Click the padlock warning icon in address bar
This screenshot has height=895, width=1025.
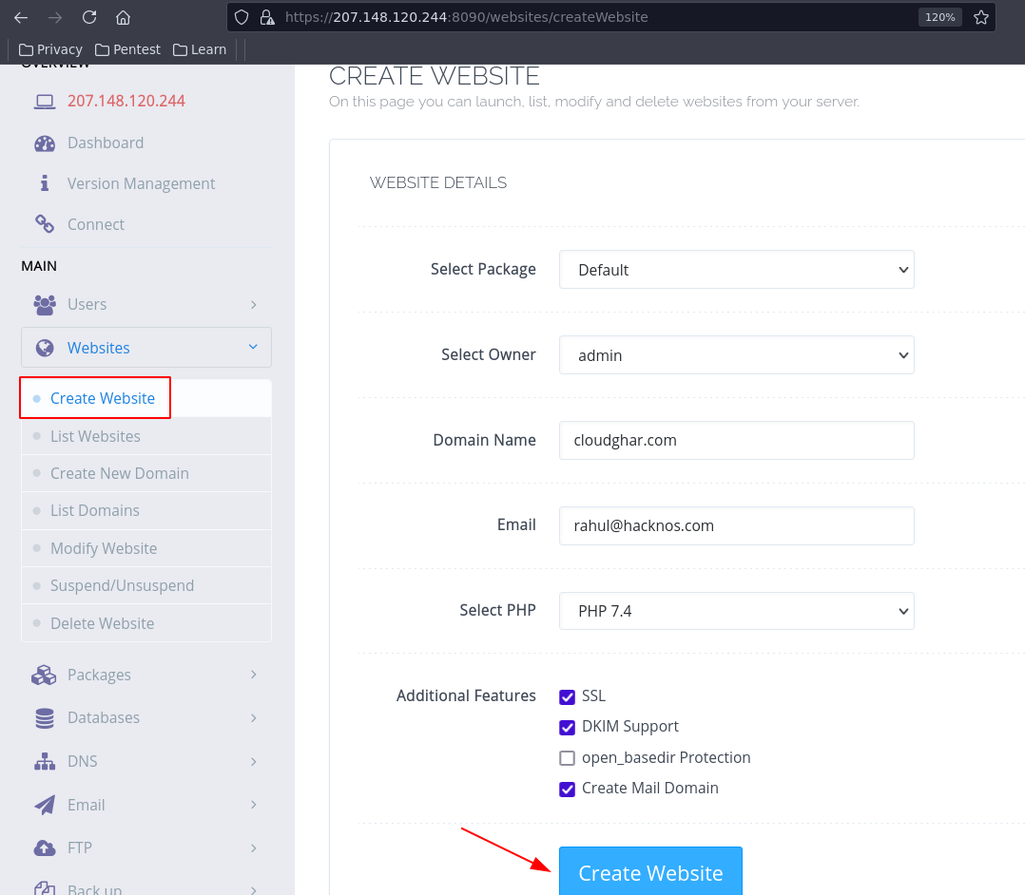(266, 18)
